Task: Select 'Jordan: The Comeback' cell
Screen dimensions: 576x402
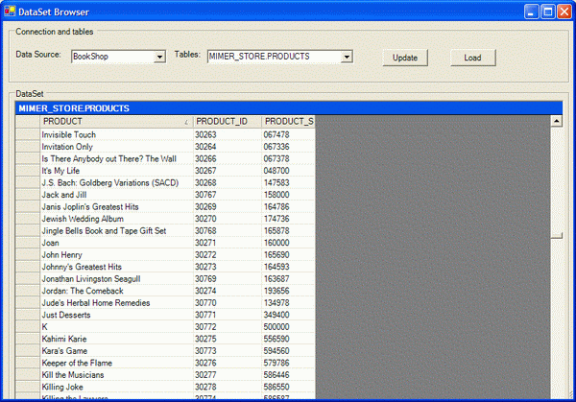Action: click(116, 291)
